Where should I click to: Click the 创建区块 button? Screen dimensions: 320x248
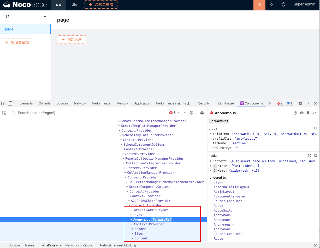[x=72, y=40]
